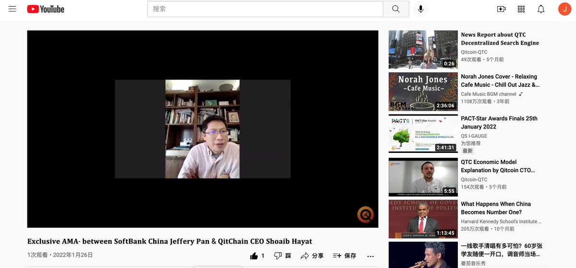Open notifications bell
This screenshot has height=268, width=576.
(541, 9)
